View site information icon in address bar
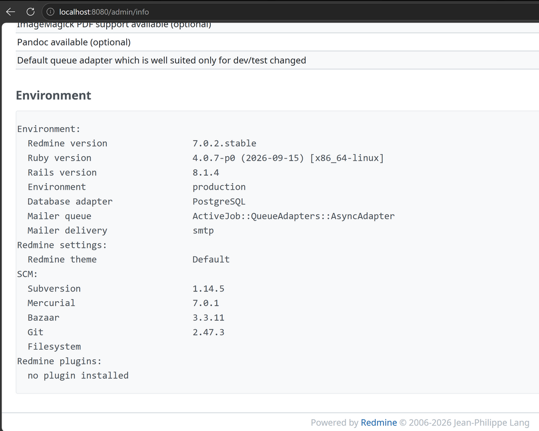Screen dimensions: 539x431 point(51,12)
